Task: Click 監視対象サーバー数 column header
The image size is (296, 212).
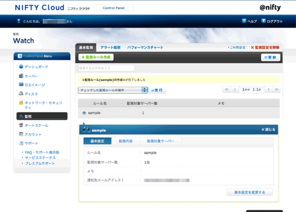Action: [142, 103]
